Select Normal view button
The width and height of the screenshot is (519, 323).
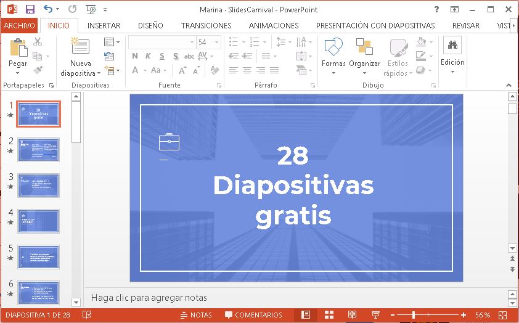click(x=306, y=315)
